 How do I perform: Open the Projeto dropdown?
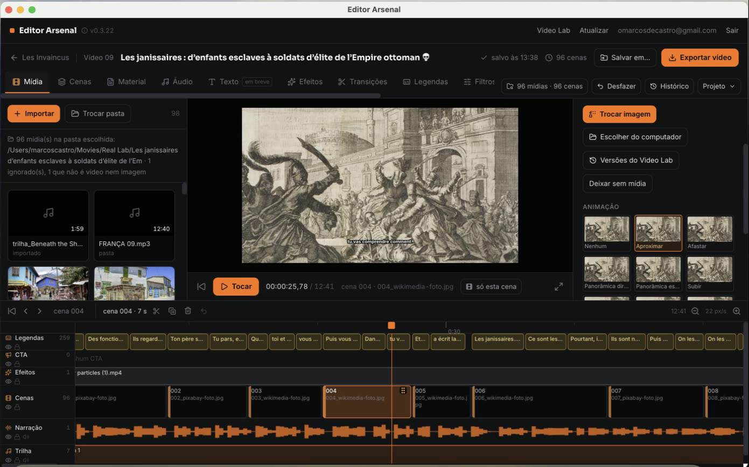coord(719,86)
